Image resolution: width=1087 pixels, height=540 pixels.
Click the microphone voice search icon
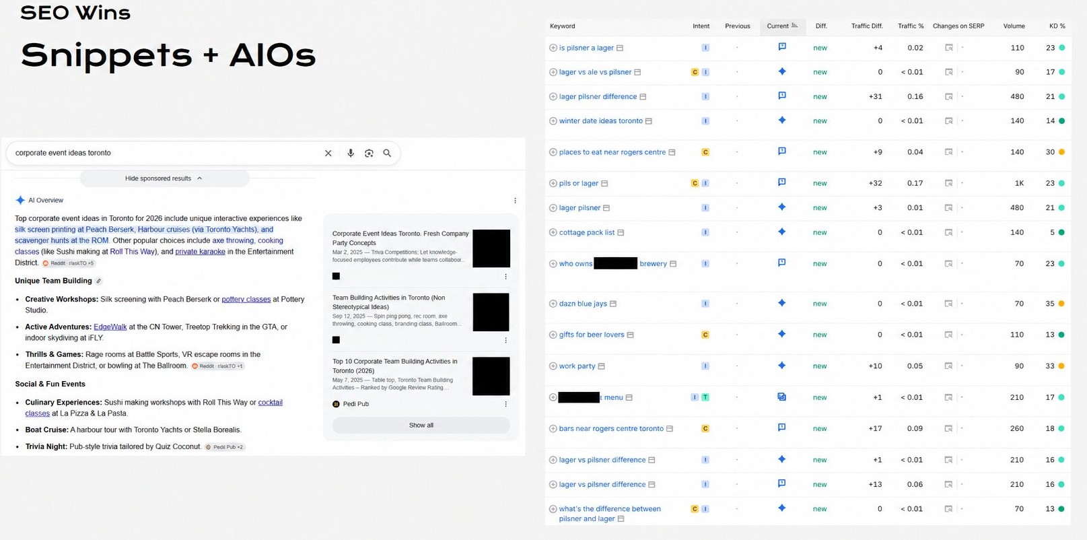351,153
